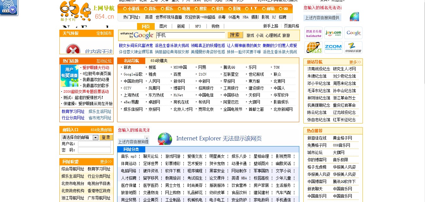425x202 pixels.
Task: Expand 更多>> in the 新站导航 header
Action: [355, 62]
